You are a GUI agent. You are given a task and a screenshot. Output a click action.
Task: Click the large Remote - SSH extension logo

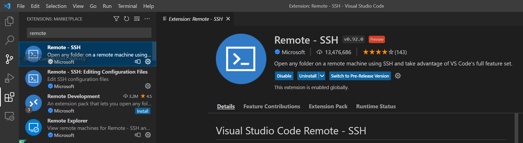241,59
